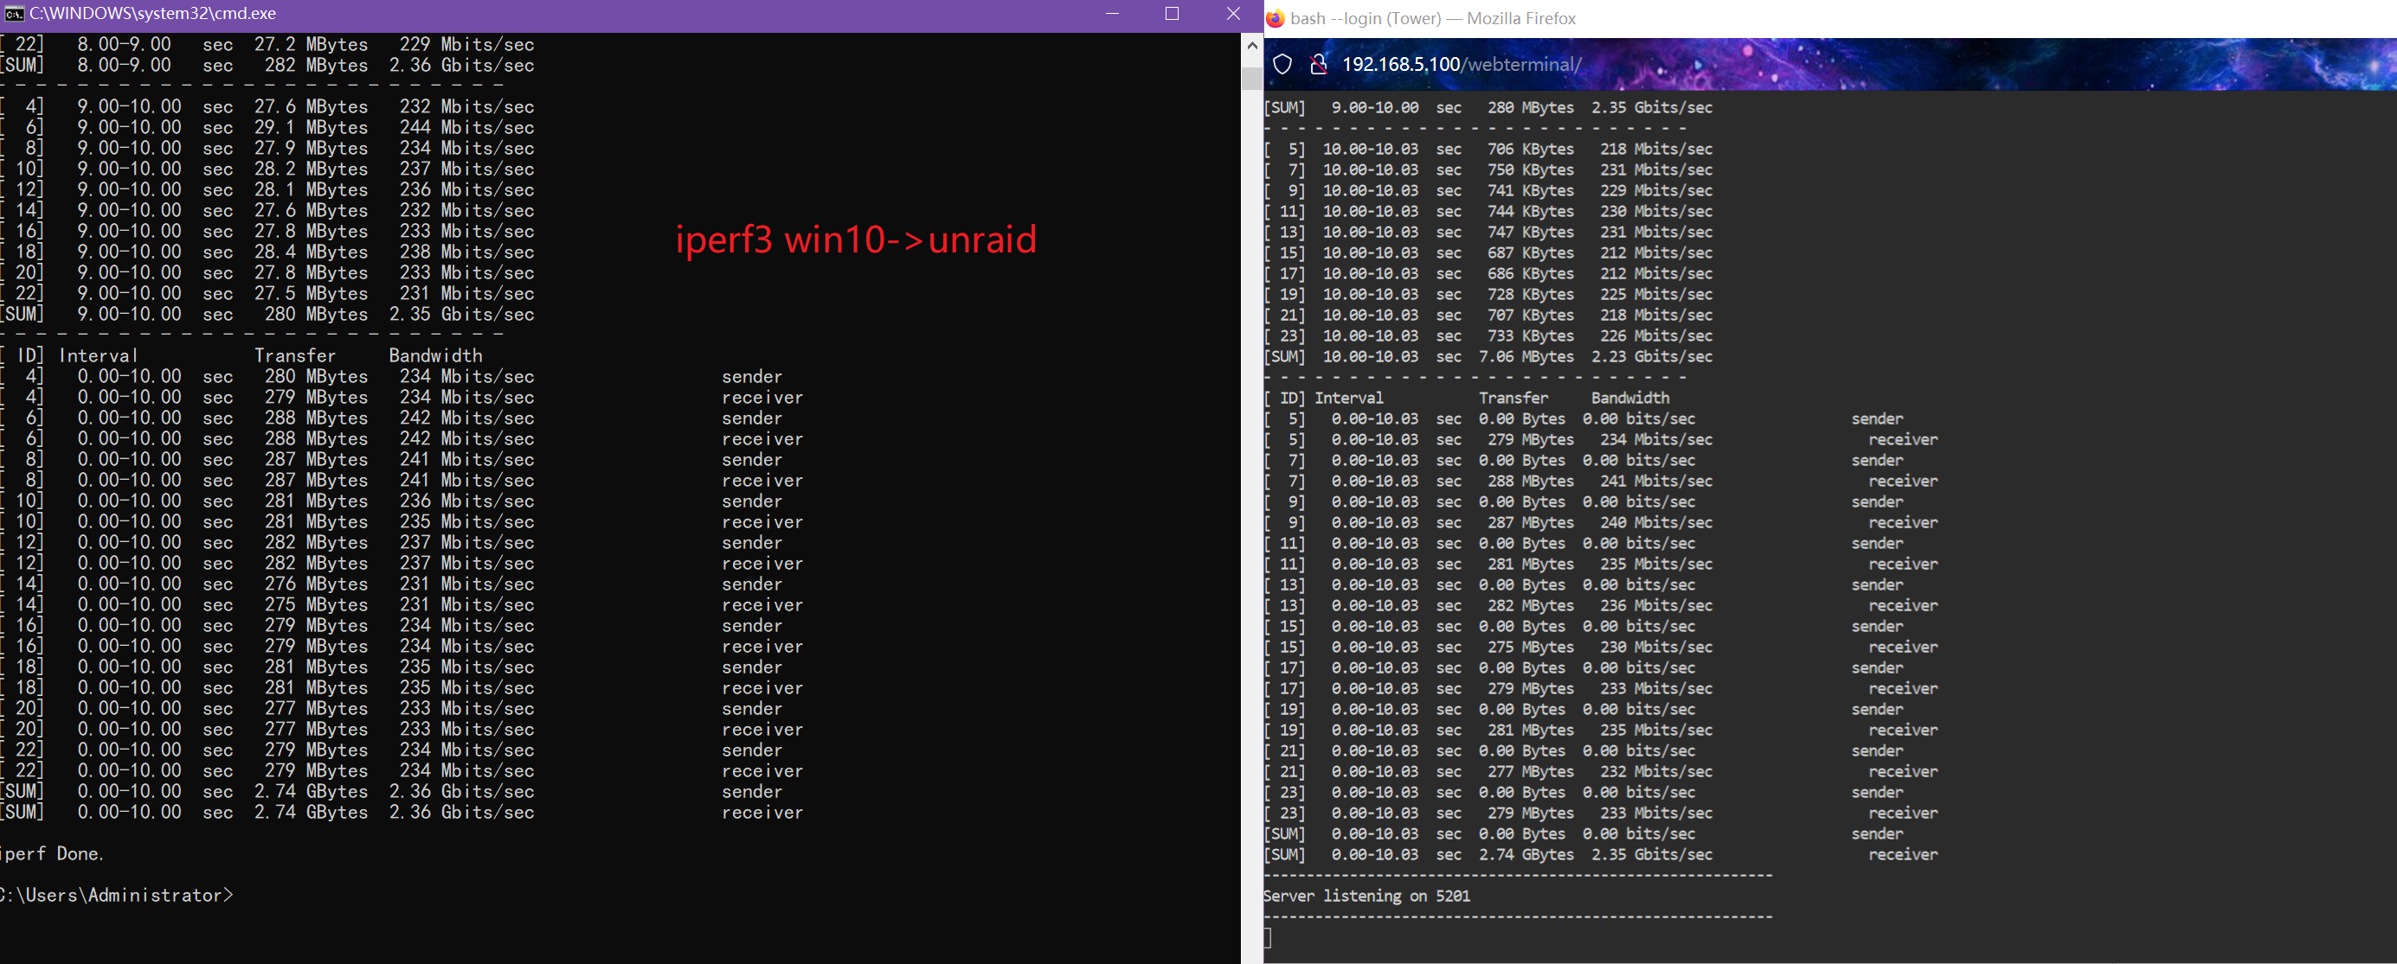Click the 'Transfer' header in cmd window

(295, 356)
